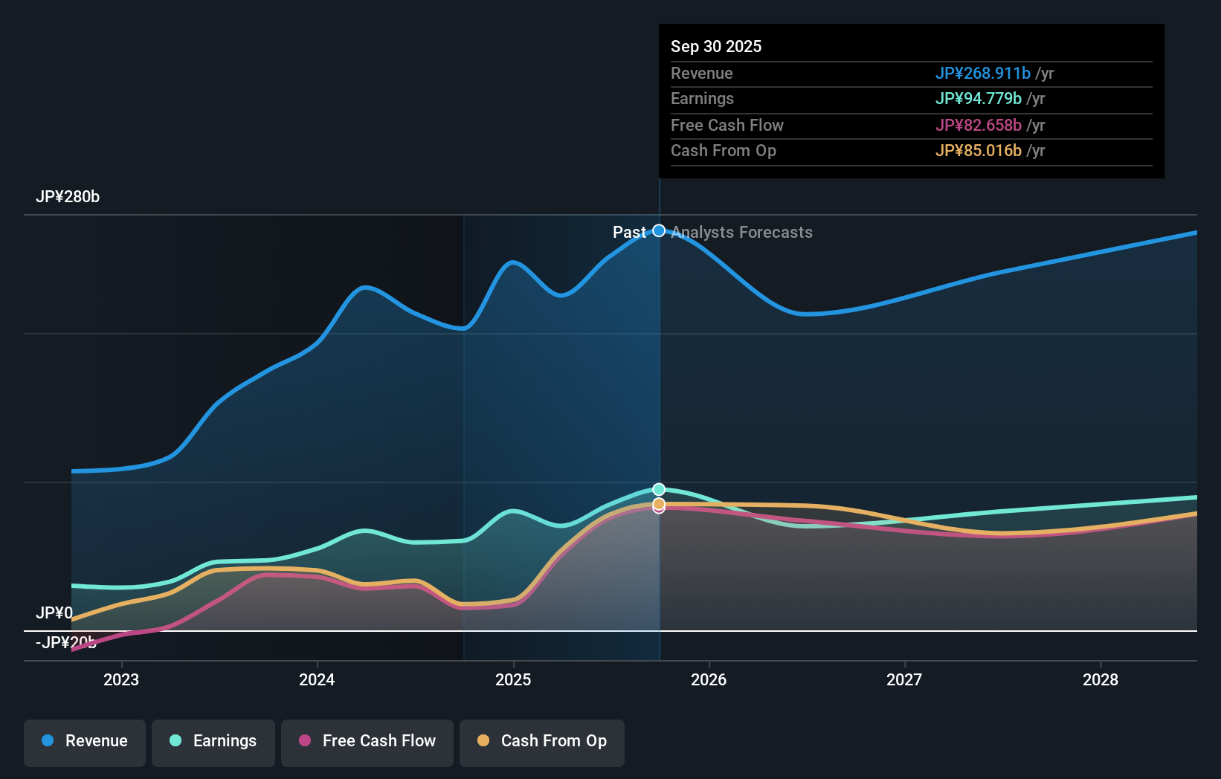Select the blue revenue marker at the Past divider

click(659, 231)
